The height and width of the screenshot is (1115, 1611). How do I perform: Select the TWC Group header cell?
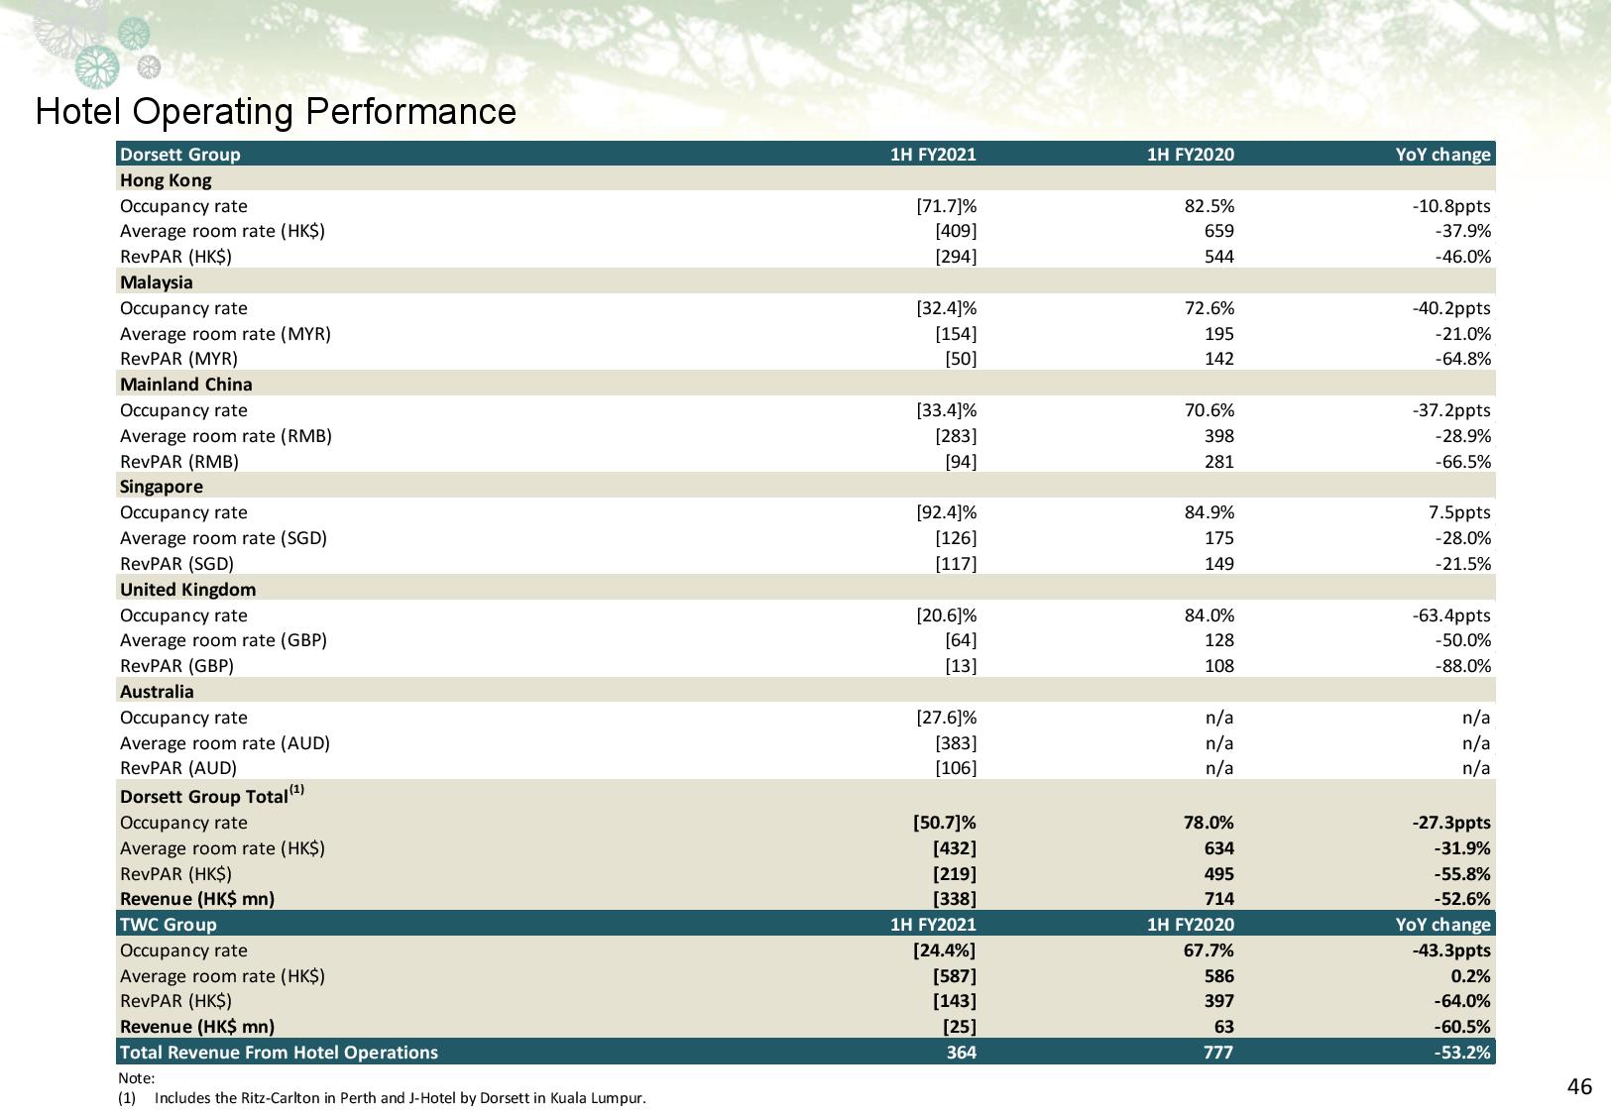coord(169,924)
